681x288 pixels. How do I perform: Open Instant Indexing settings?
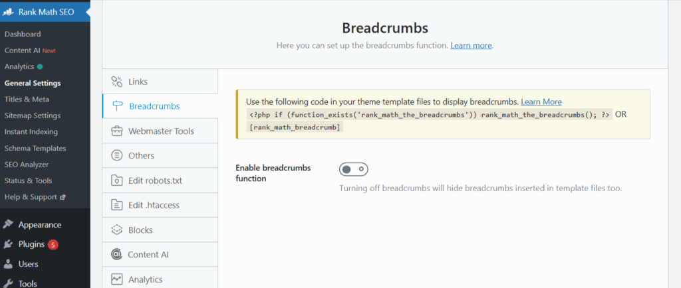pyautogui.click(x=31, y=131)
